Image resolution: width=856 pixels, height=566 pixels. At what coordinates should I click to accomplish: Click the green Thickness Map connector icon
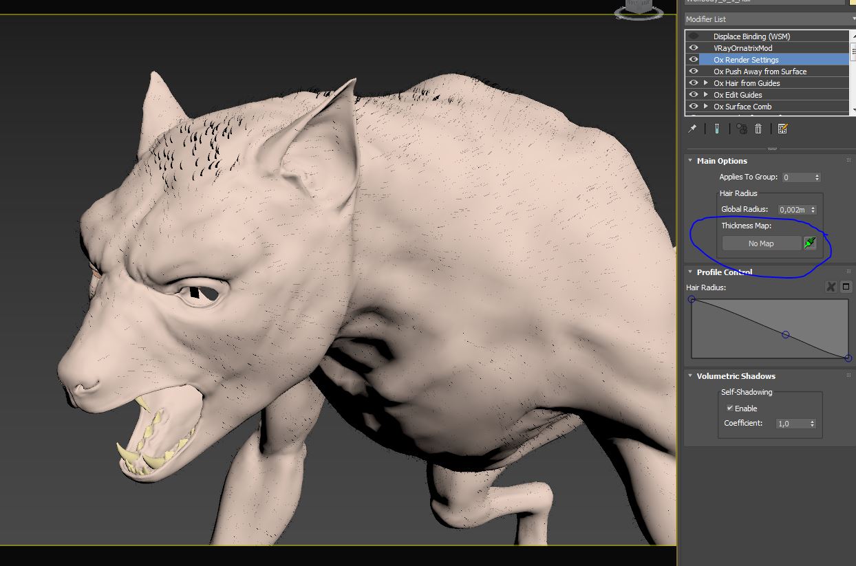pos(810,243)
